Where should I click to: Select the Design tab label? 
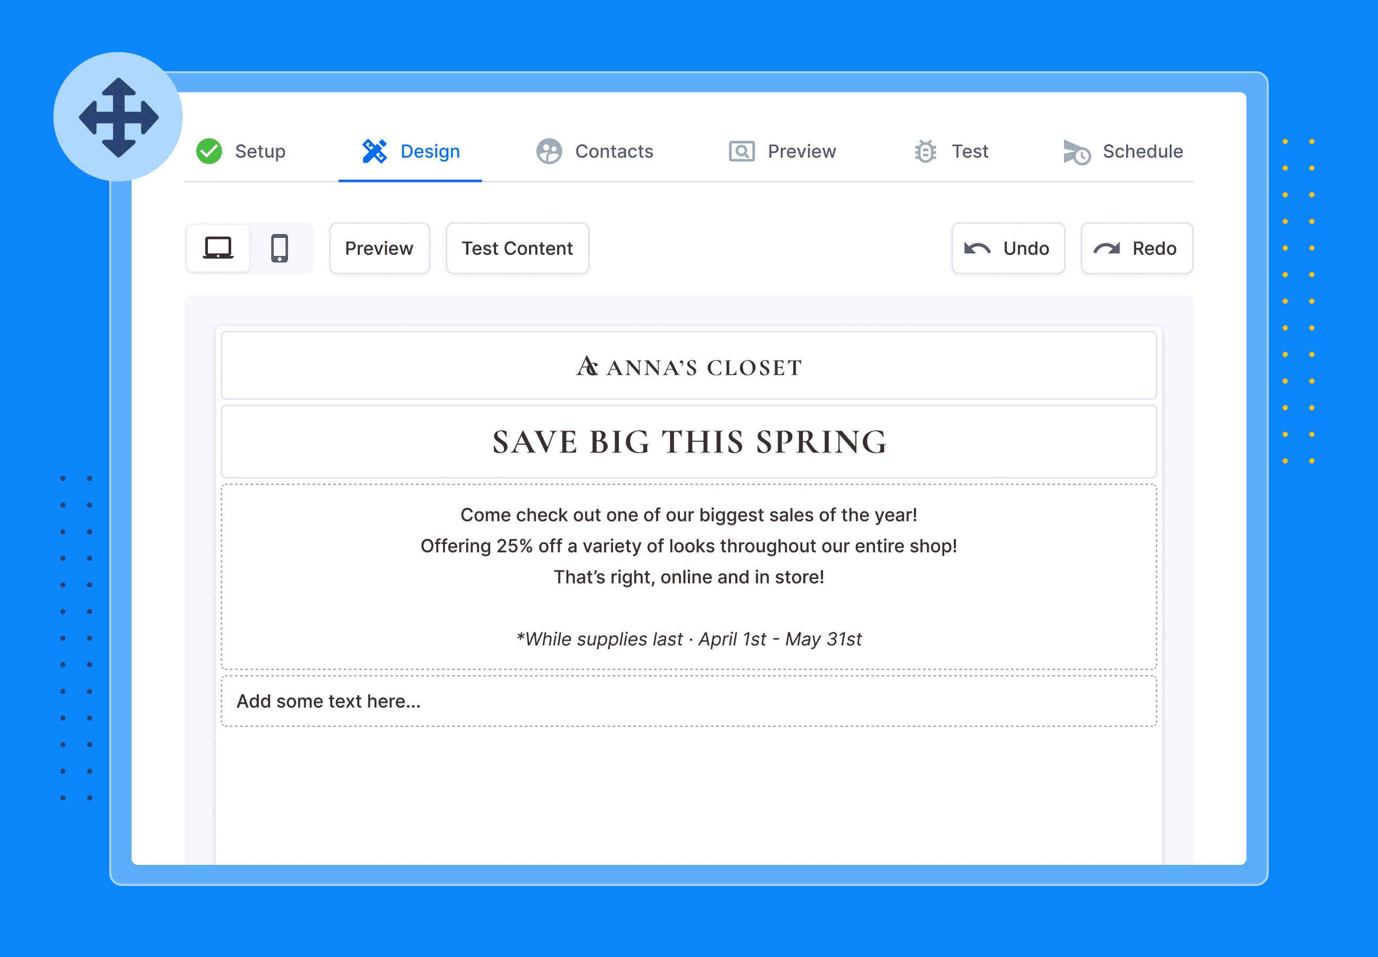click(430, 151)
